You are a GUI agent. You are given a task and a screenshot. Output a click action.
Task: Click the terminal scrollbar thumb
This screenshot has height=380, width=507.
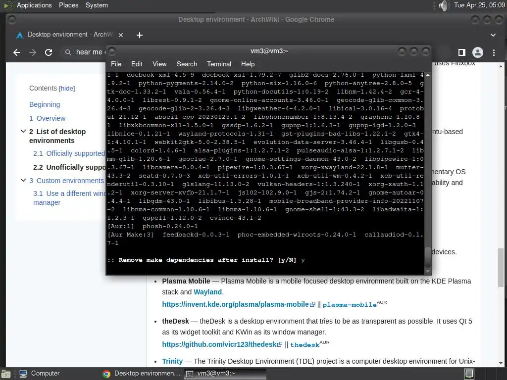428,257
